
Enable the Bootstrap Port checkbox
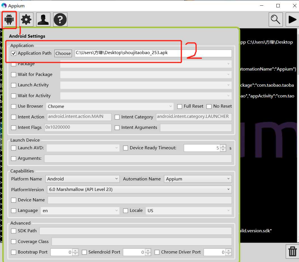pyautogui.click(x=14, y=252)
